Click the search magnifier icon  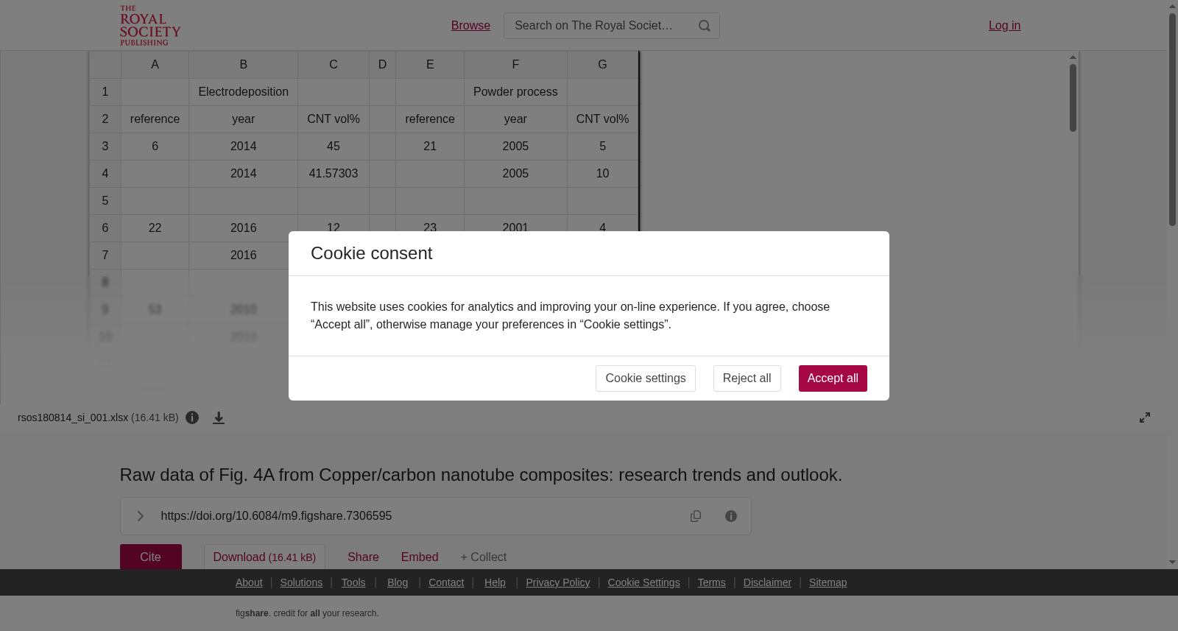705,26
